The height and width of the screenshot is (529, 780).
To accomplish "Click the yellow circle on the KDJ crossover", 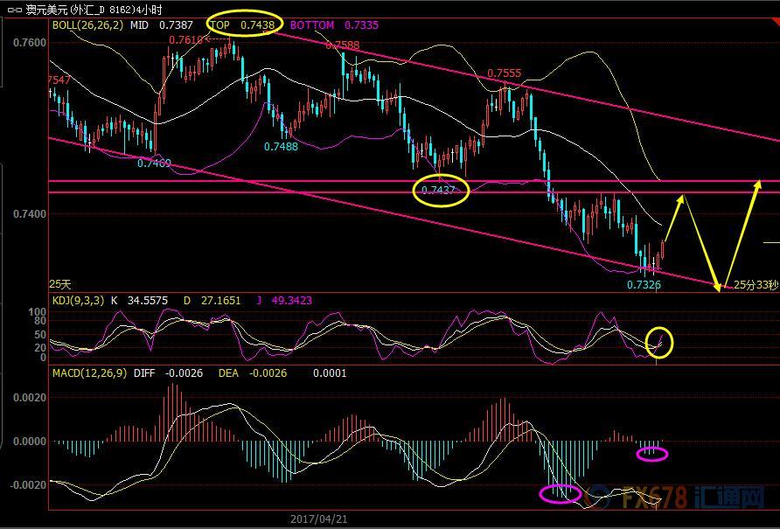I will point(659,342).
